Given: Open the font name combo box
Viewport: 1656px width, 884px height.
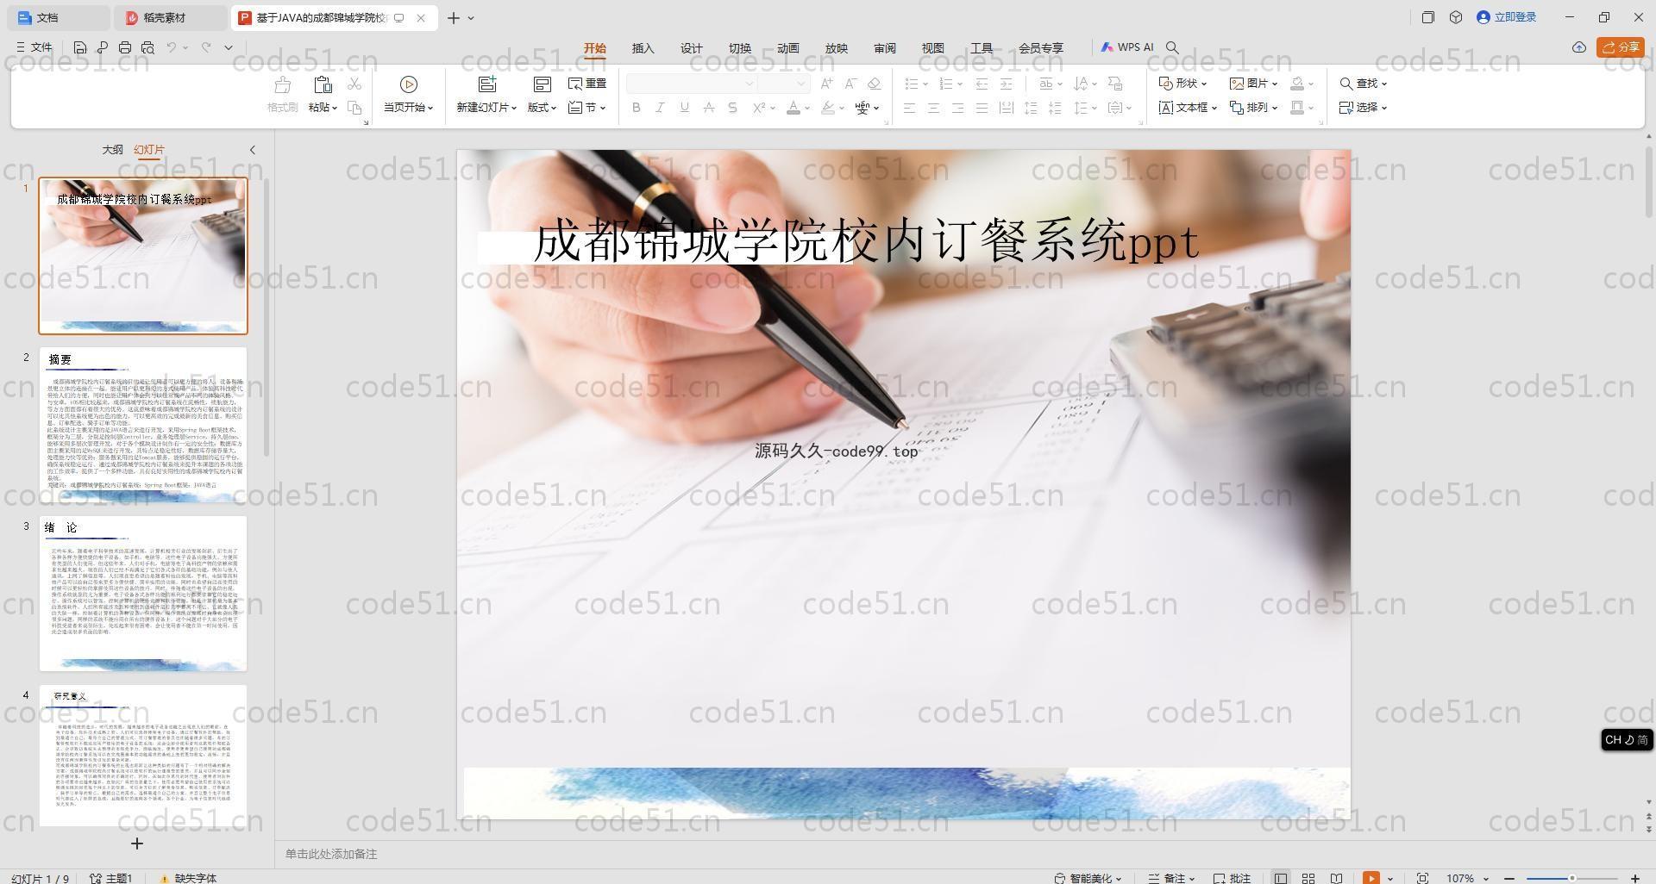Looking at the screenshot, I should point(692,84).
